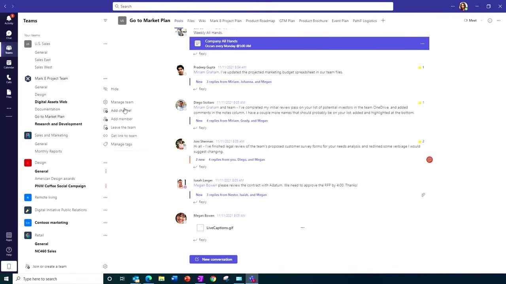The image size is (506, 284).
Task: Open the Apps store icon
Action: click(x=9, y=237)
